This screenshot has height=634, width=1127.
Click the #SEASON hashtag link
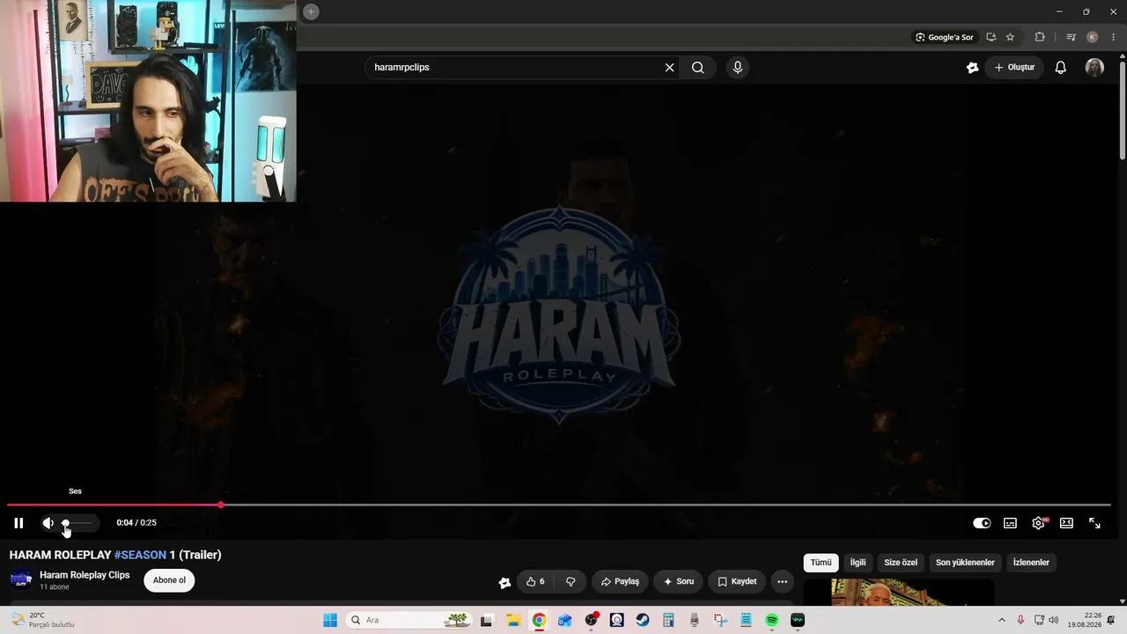(140, 555)
